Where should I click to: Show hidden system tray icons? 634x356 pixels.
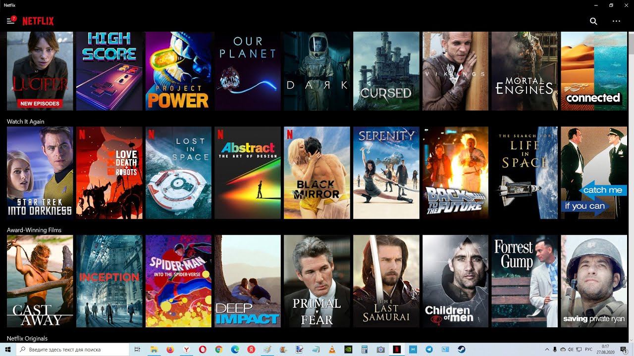547,349
